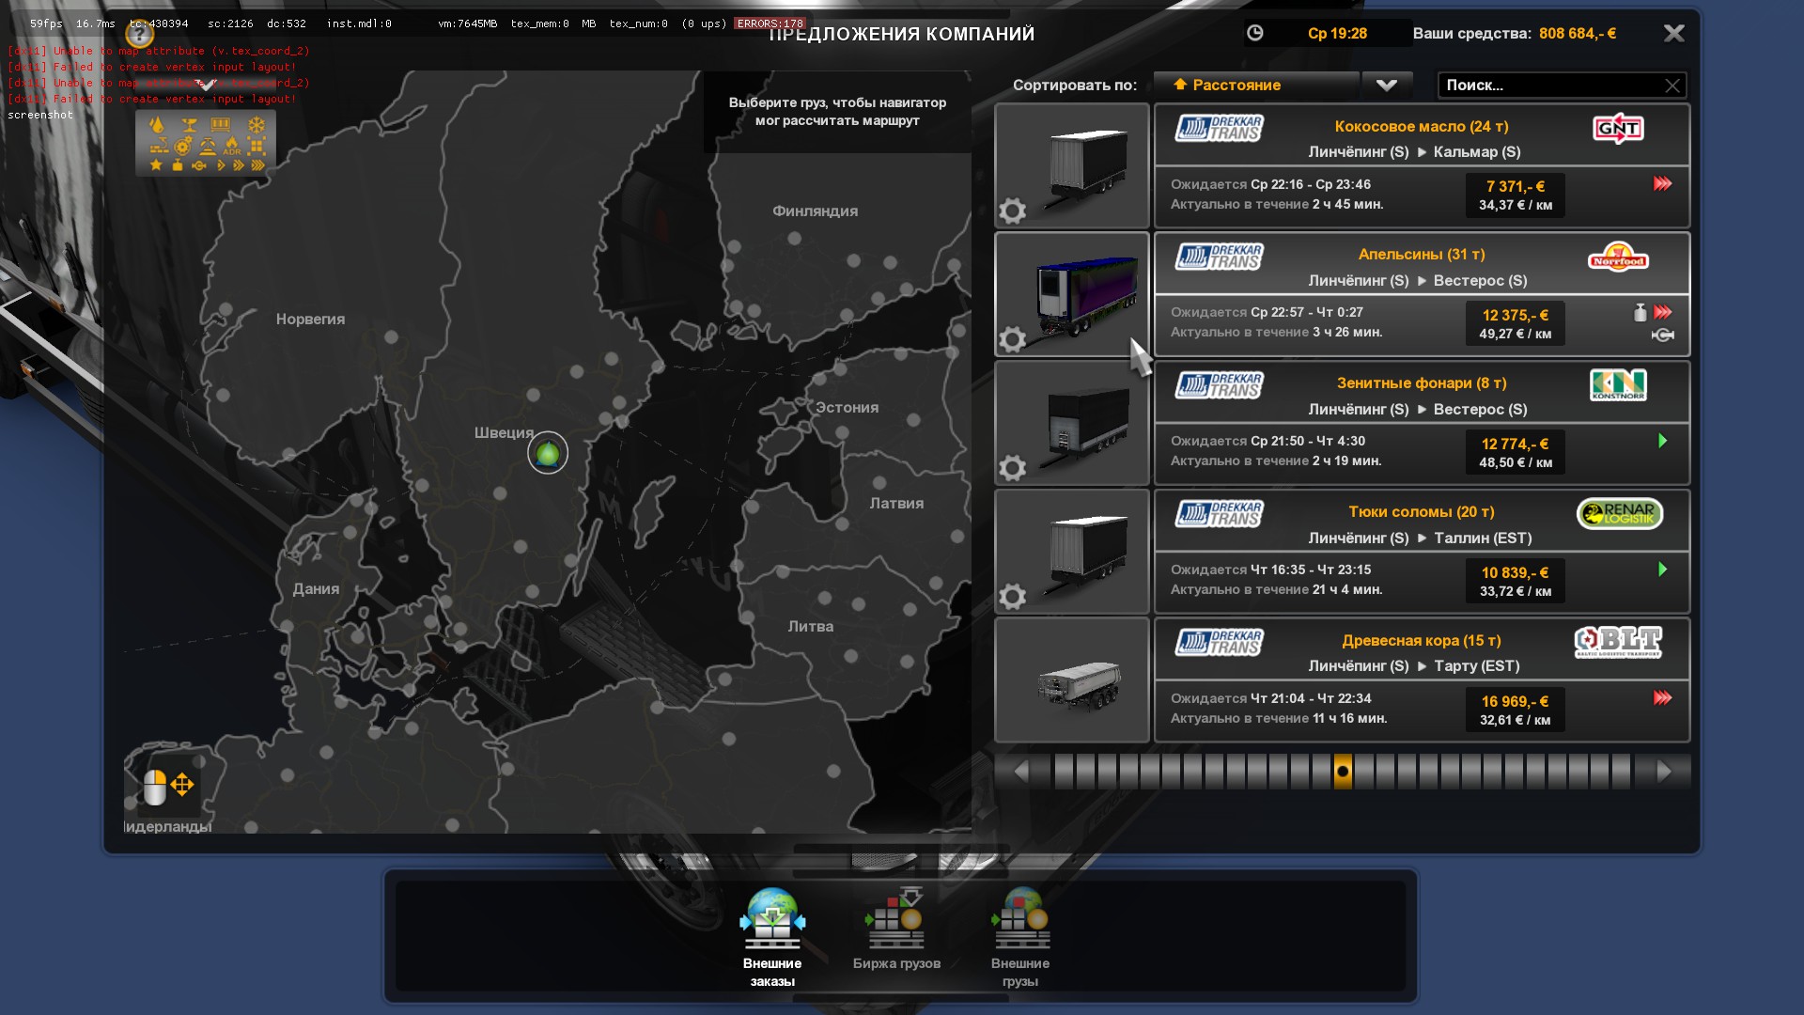Click the bell-shaped cargo filter icon
The height and width of the screenshot is (1015, 1804).
pos(208,146)
